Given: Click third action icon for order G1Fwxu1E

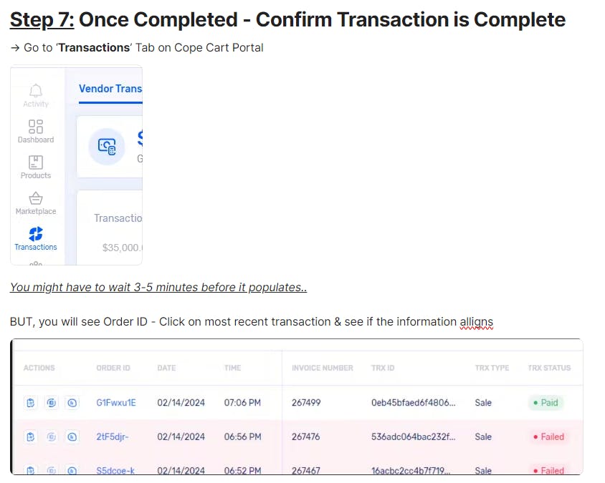Looking at the screenshot, I should [72, 403].
